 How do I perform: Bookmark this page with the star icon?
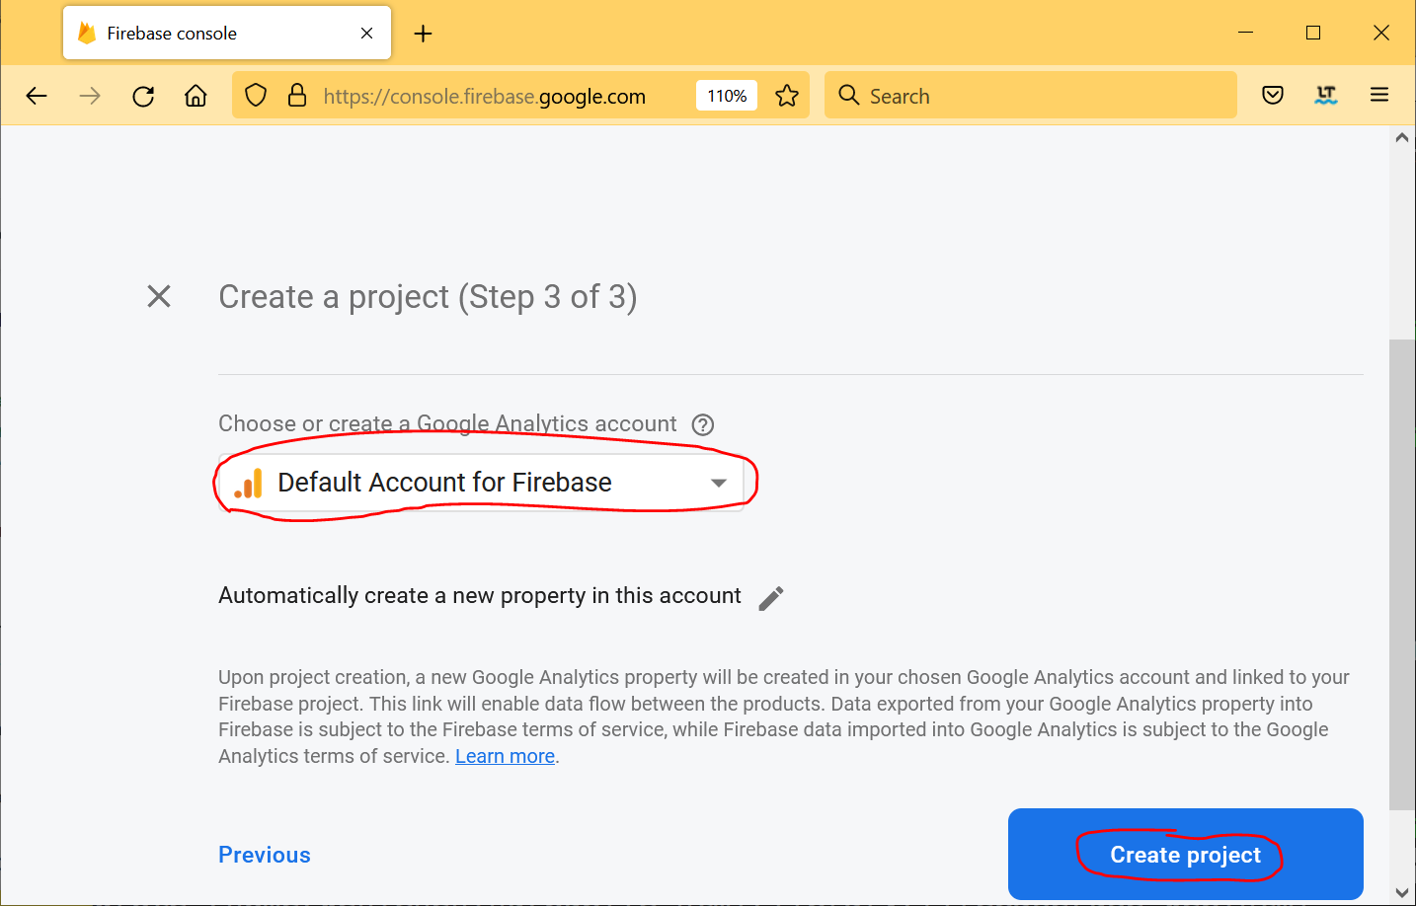point(787,96)
